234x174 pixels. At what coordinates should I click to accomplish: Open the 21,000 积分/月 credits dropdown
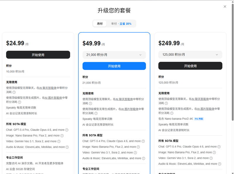pyautogui.click(x=114, y=55)
